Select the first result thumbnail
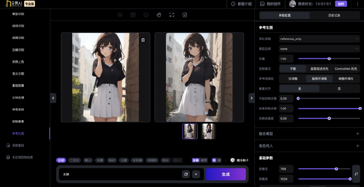This screenshot has height=187, width=364. pyautogui.click(x=190, y=131)
